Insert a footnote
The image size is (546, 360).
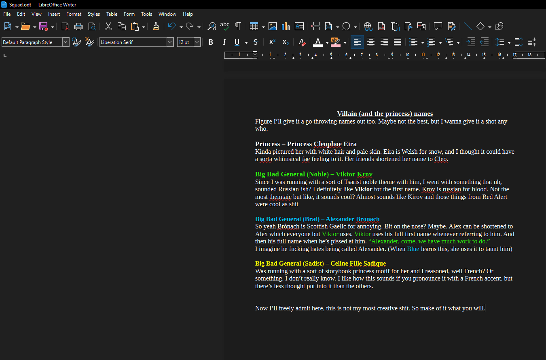pos(381,27)
